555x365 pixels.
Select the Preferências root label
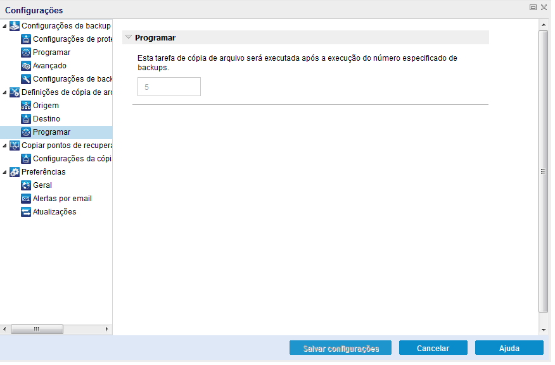pyautogui.click(x=44, y=172)
